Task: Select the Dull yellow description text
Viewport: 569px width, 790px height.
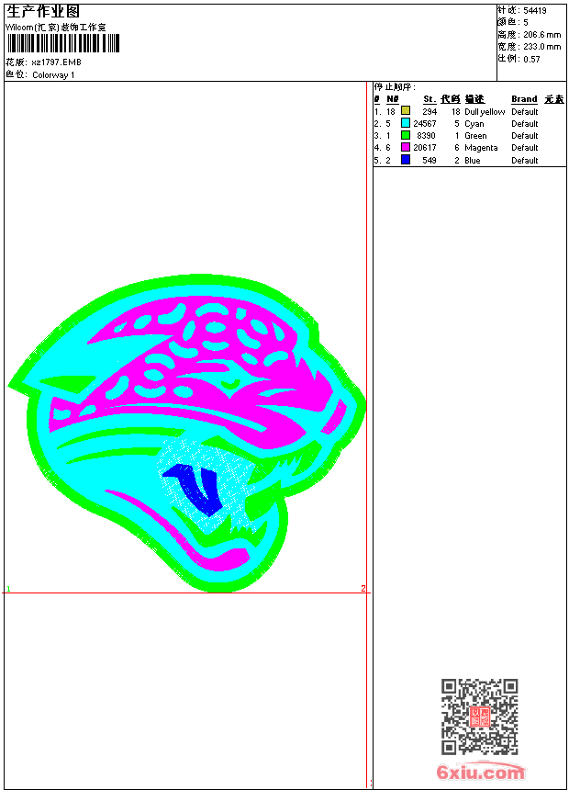Action: [485, 112]
